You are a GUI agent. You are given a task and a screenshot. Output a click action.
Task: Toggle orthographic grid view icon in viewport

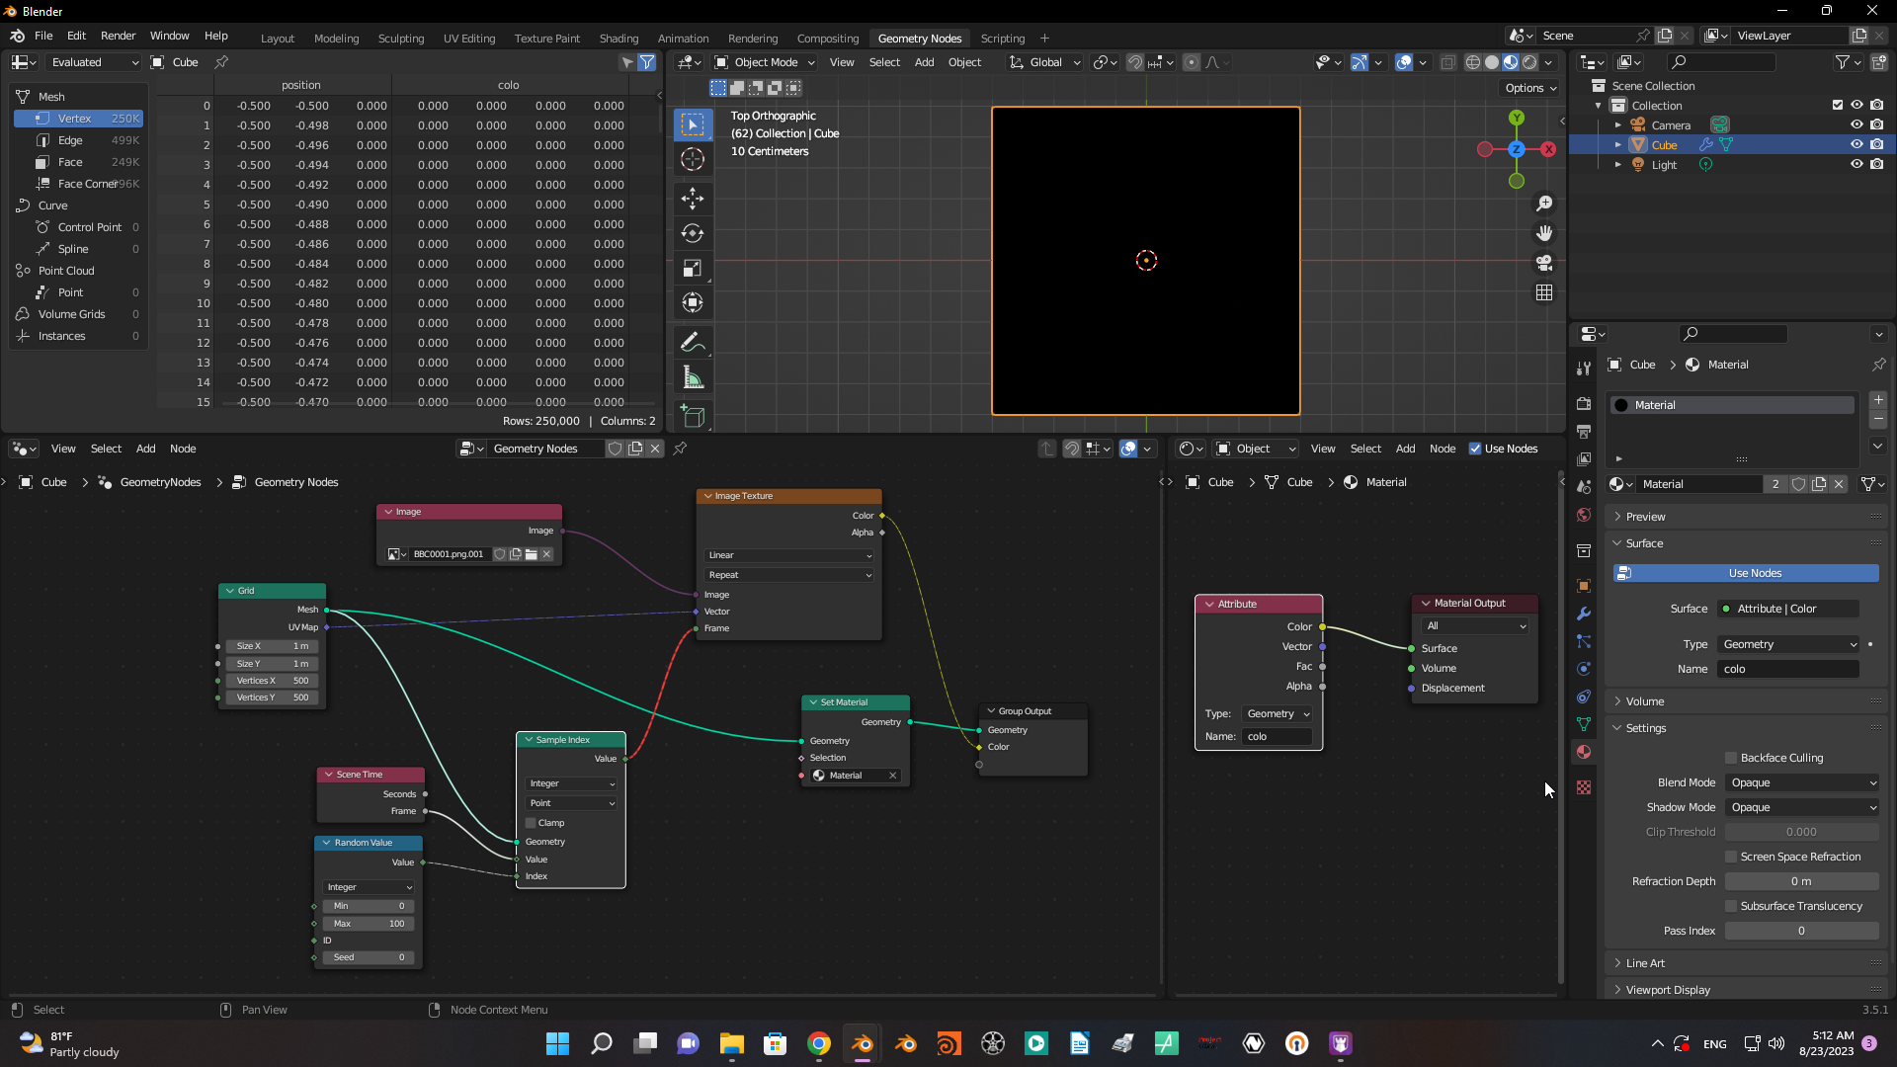(x=1544, y=293)
